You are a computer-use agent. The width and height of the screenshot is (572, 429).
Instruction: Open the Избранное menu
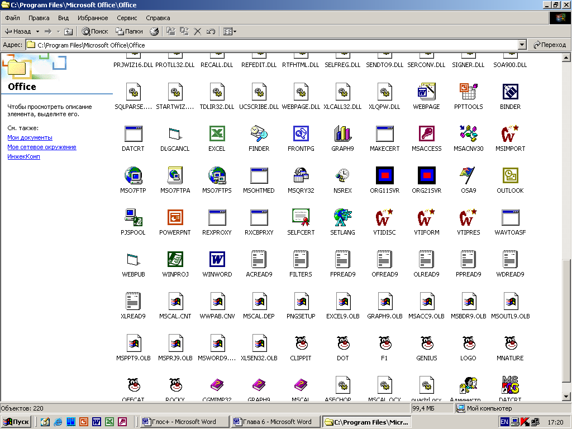[93, 18]
